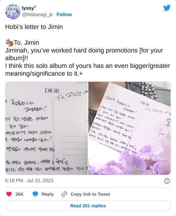Screen dimensions: 176x216
Task: Click Read 301 replies button
Action: [x=88, y=206]
